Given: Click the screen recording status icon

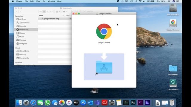Looking at the screenshot, I should pos(118,1).
